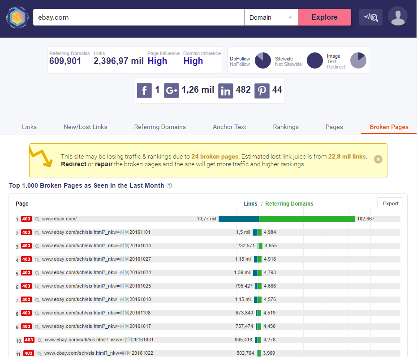Click magnifier icon for the 20161014 row
Image resolution: width=417 pixels, height=357 pixels.
point(37,246)
